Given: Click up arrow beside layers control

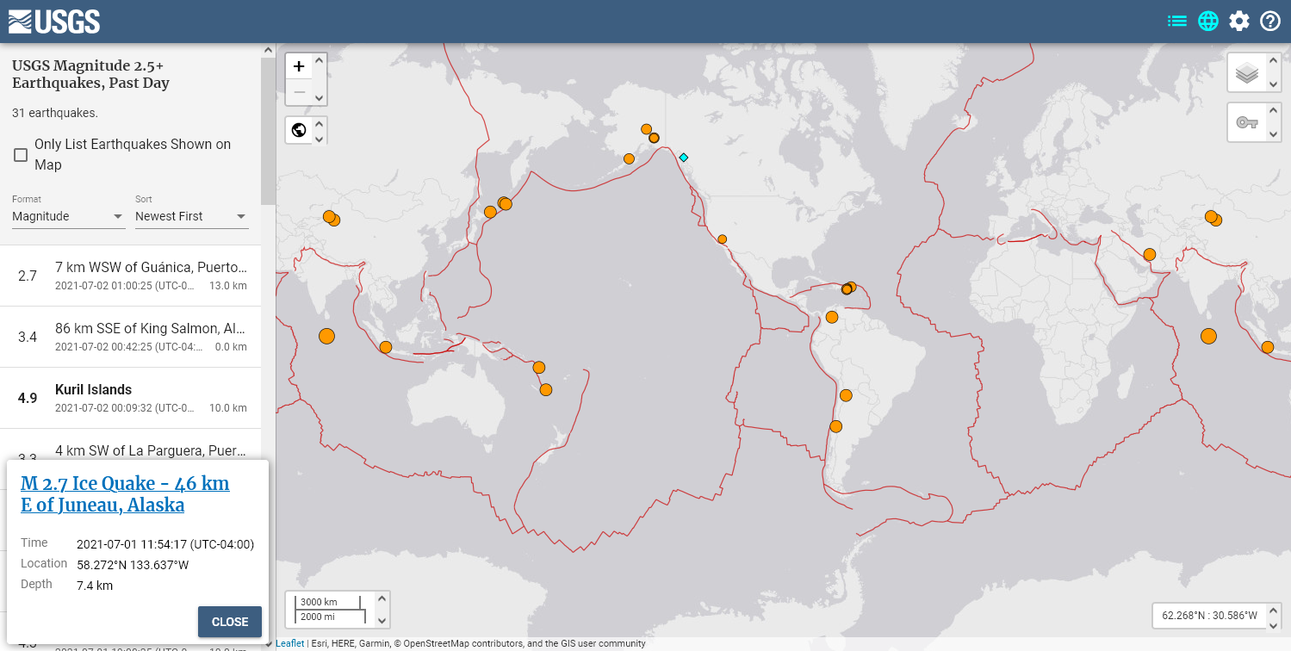Looking at the screenshot, I should [x=1273, y=60].
